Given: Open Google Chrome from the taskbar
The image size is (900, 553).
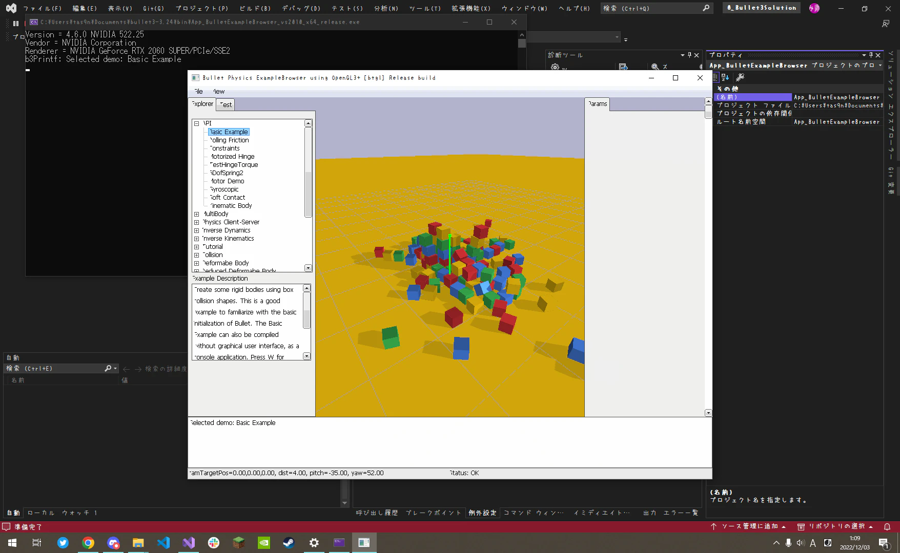Looking at the screenshot, I should click(x=88, y=543).
